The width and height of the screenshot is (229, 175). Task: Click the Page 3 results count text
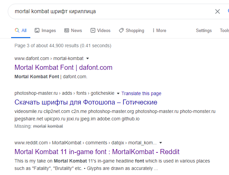(x=63, y=46)
